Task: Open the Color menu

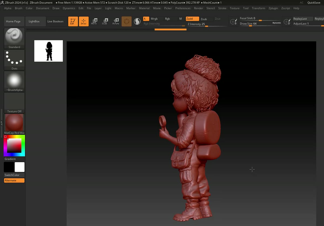Action: pos(29,8)
